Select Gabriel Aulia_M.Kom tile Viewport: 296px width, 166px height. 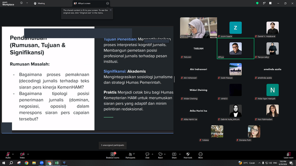(x=235, y=111)
